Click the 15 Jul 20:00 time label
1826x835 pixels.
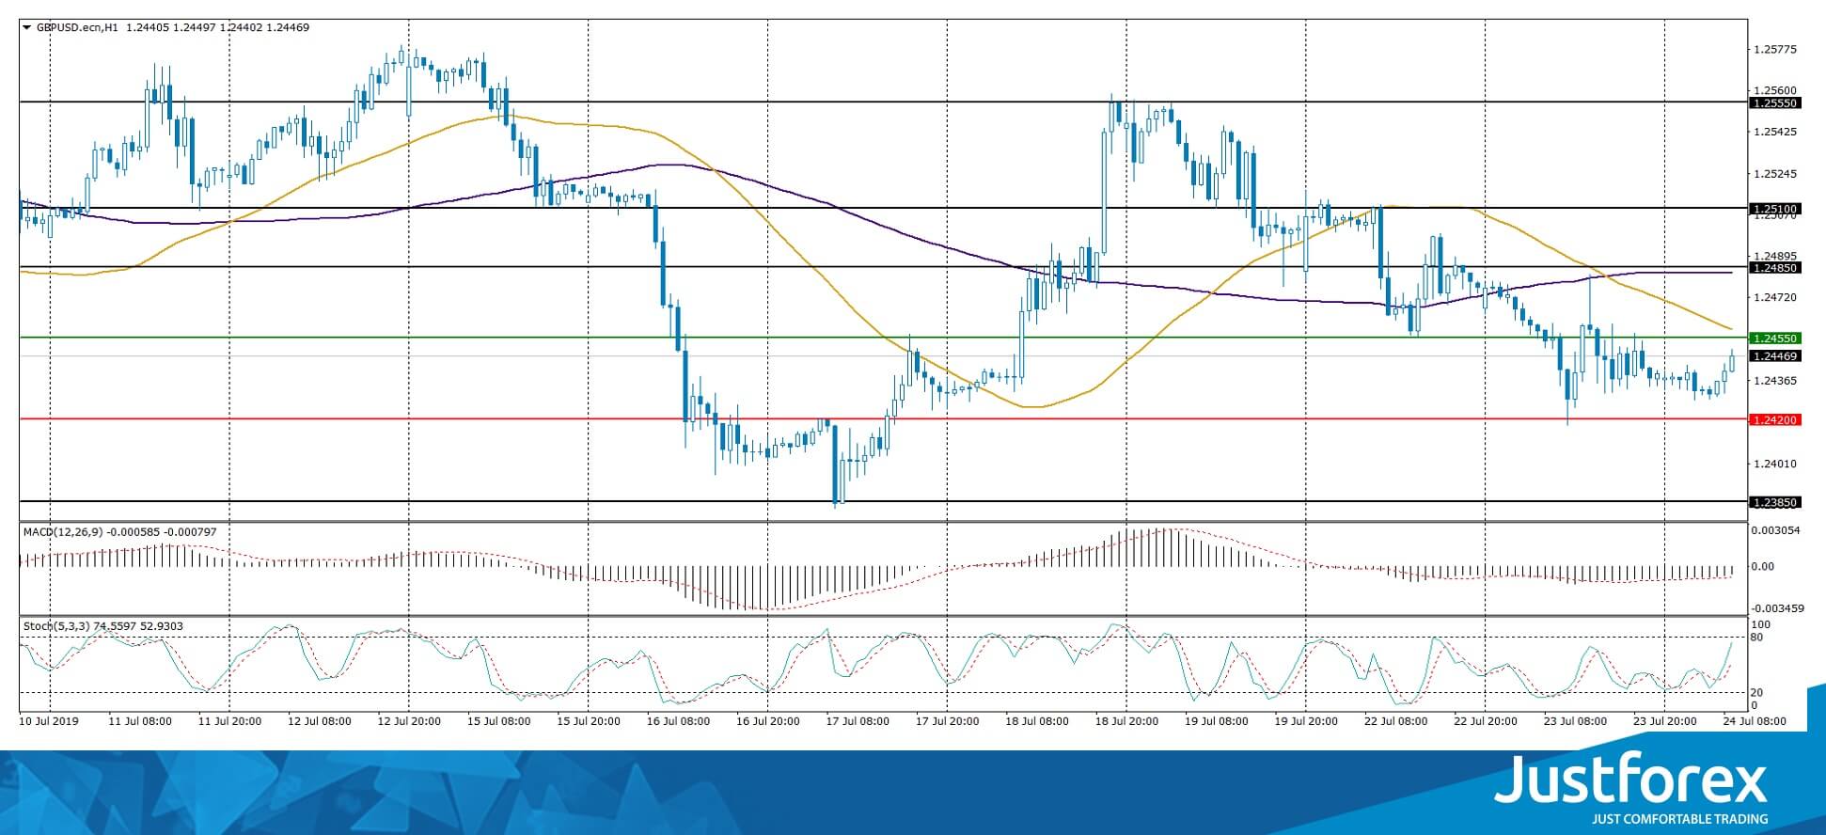point(589,721)
